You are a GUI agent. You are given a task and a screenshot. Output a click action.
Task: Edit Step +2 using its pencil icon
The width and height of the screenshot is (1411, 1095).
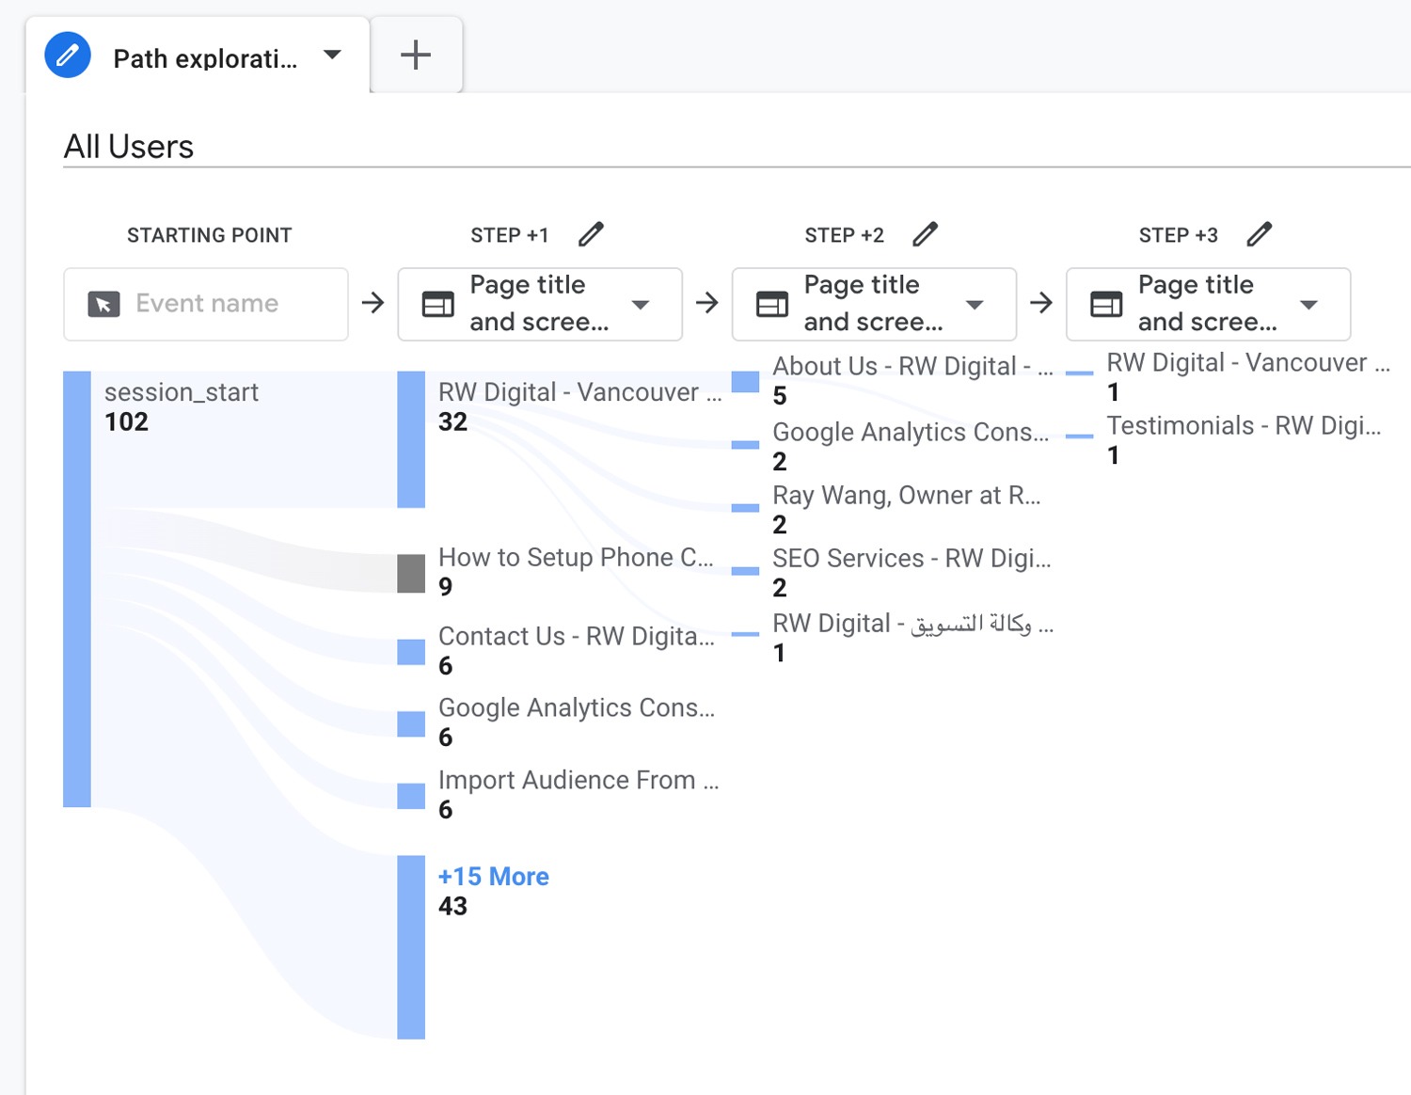coord(926,232)
